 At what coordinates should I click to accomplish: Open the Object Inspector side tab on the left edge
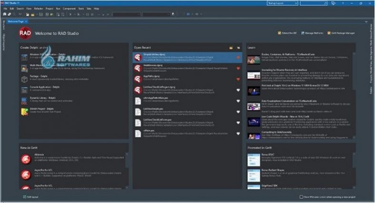[x=4, y=42]
